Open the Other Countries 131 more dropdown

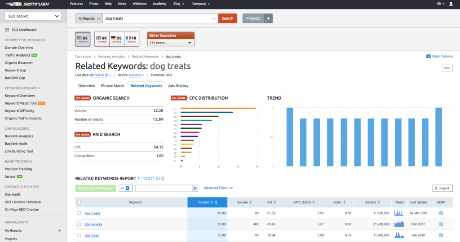pyautogui.click(x=171, y=43)
